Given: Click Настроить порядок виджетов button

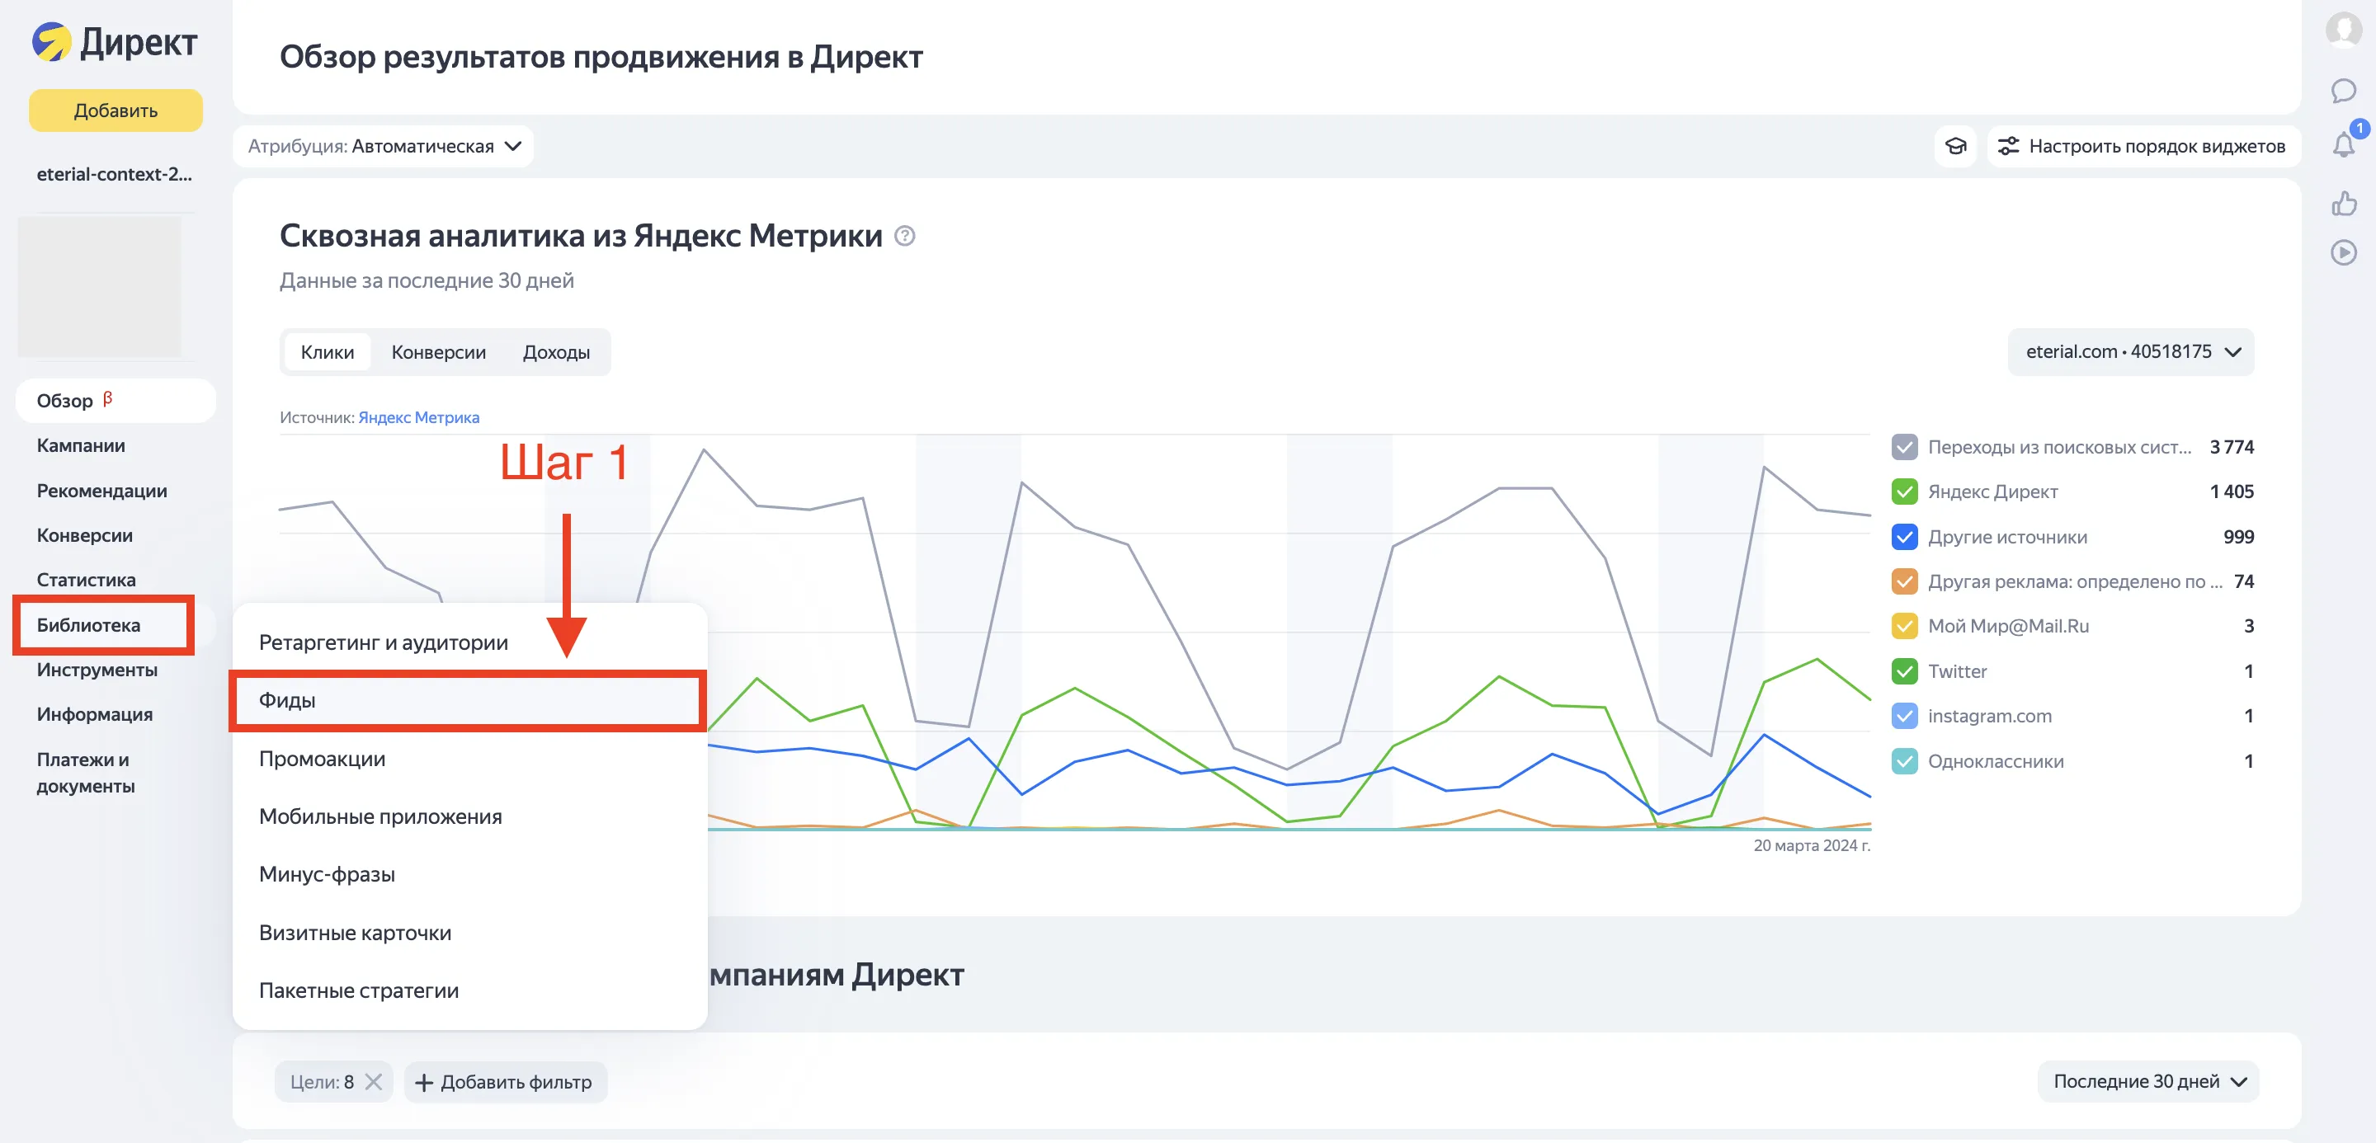Looking at the screenshot, I should click(x=2143, y=147).
